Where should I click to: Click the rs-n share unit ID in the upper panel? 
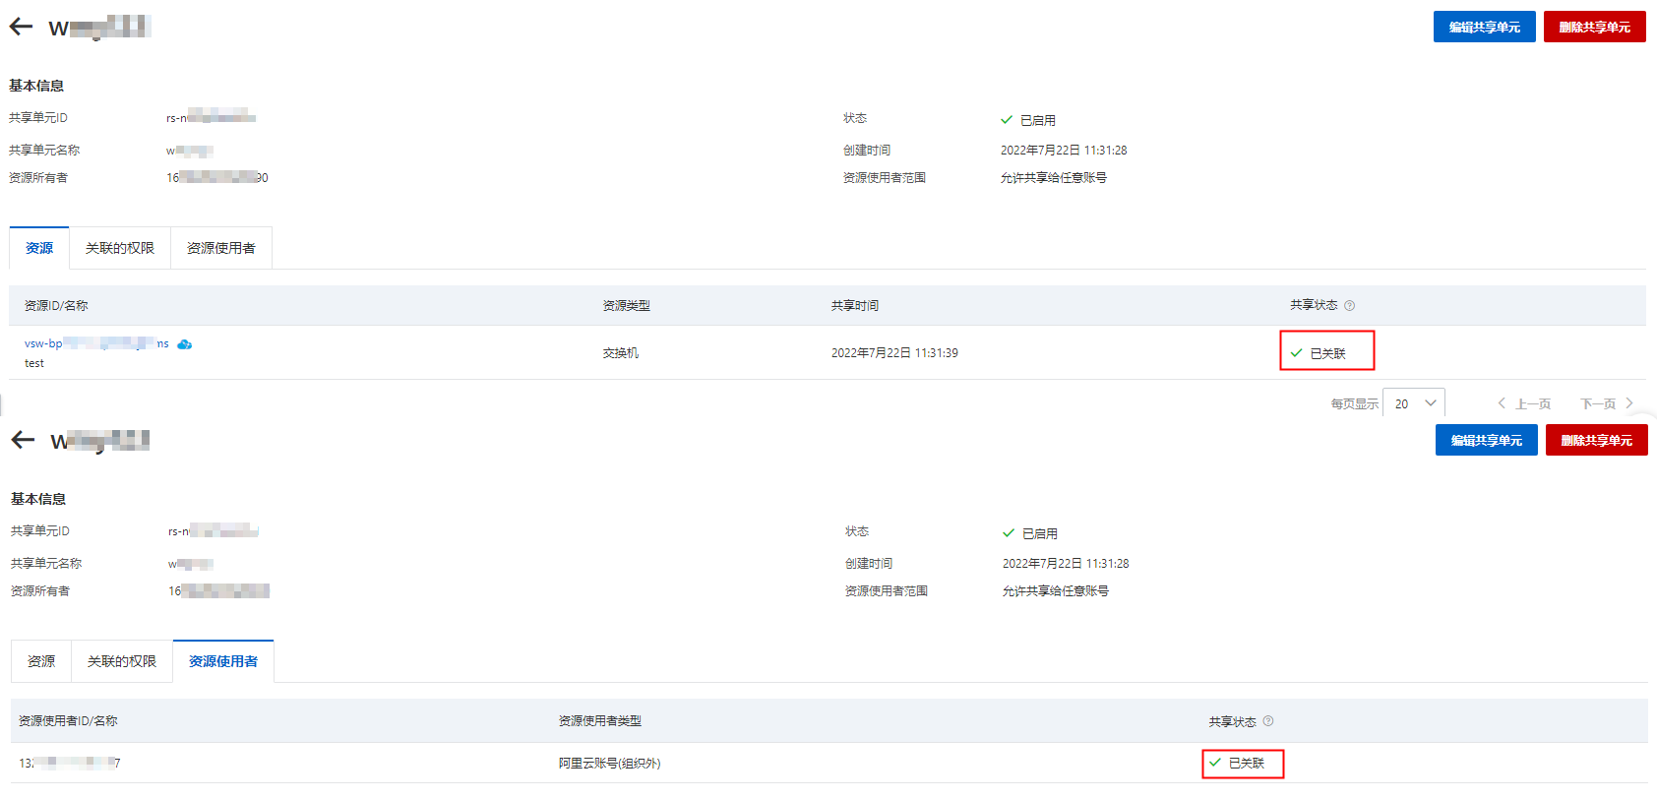click(x=212, y=118)
